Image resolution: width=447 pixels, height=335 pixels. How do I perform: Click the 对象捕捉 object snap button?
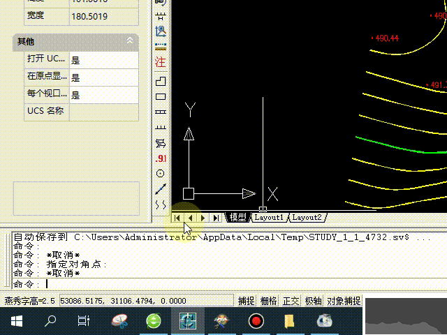tap(344, 301)
